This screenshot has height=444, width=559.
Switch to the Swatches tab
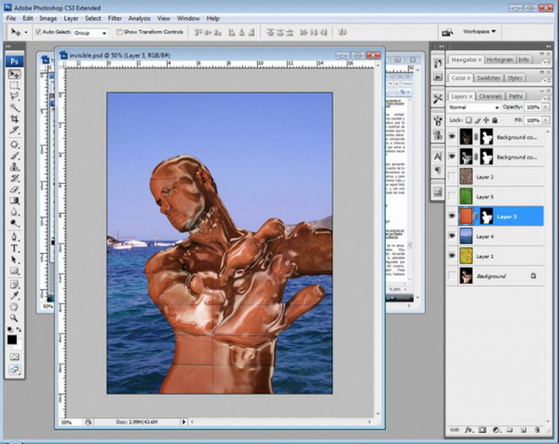pyautogui.click(x=489, y=77)
